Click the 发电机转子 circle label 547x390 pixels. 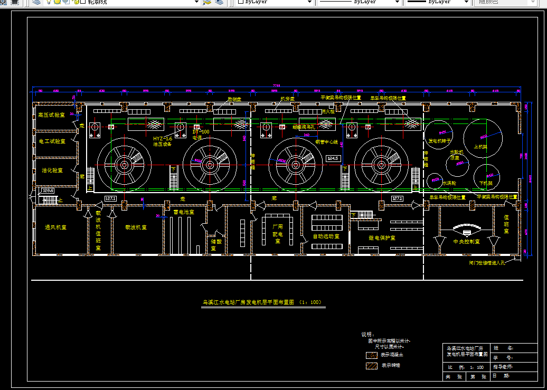[x=439, y=141]
